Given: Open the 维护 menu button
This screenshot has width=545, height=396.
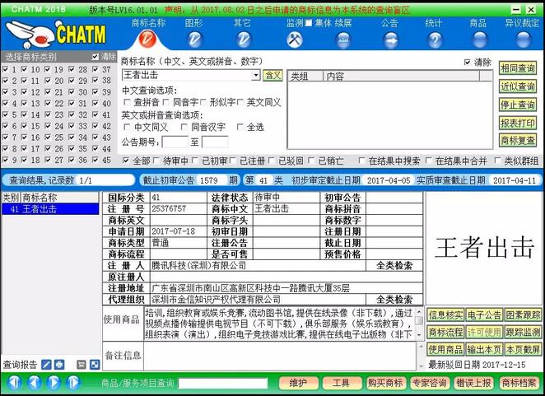Looking at the screenshot, I should (x=298, y=383).
